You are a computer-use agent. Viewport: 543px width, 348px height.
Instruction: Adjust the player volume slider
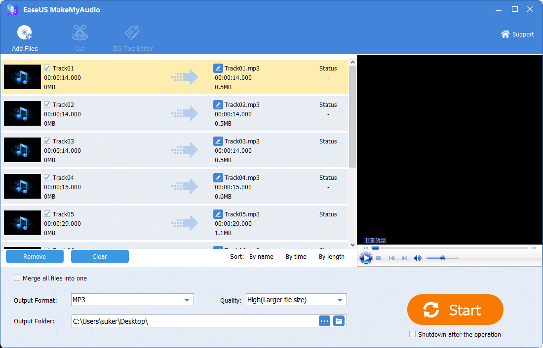pos(443,258)
